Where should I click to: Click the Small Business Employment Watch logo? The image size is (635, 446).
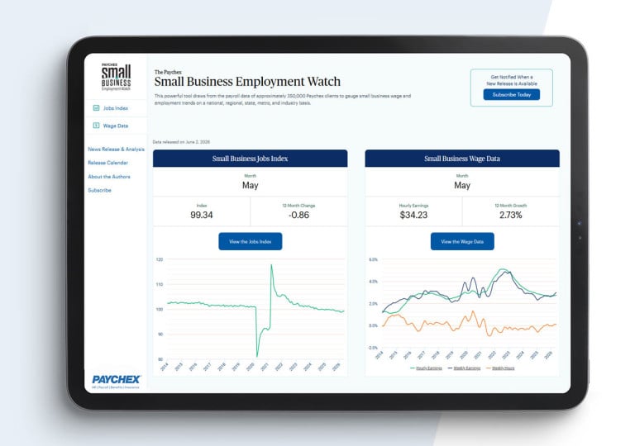(x=117, y=77)
